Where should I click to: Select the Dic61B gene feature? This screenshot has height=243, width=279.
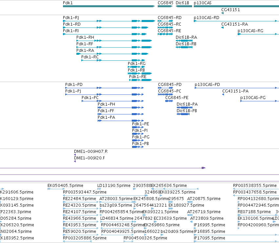click(x=184, y=6)
